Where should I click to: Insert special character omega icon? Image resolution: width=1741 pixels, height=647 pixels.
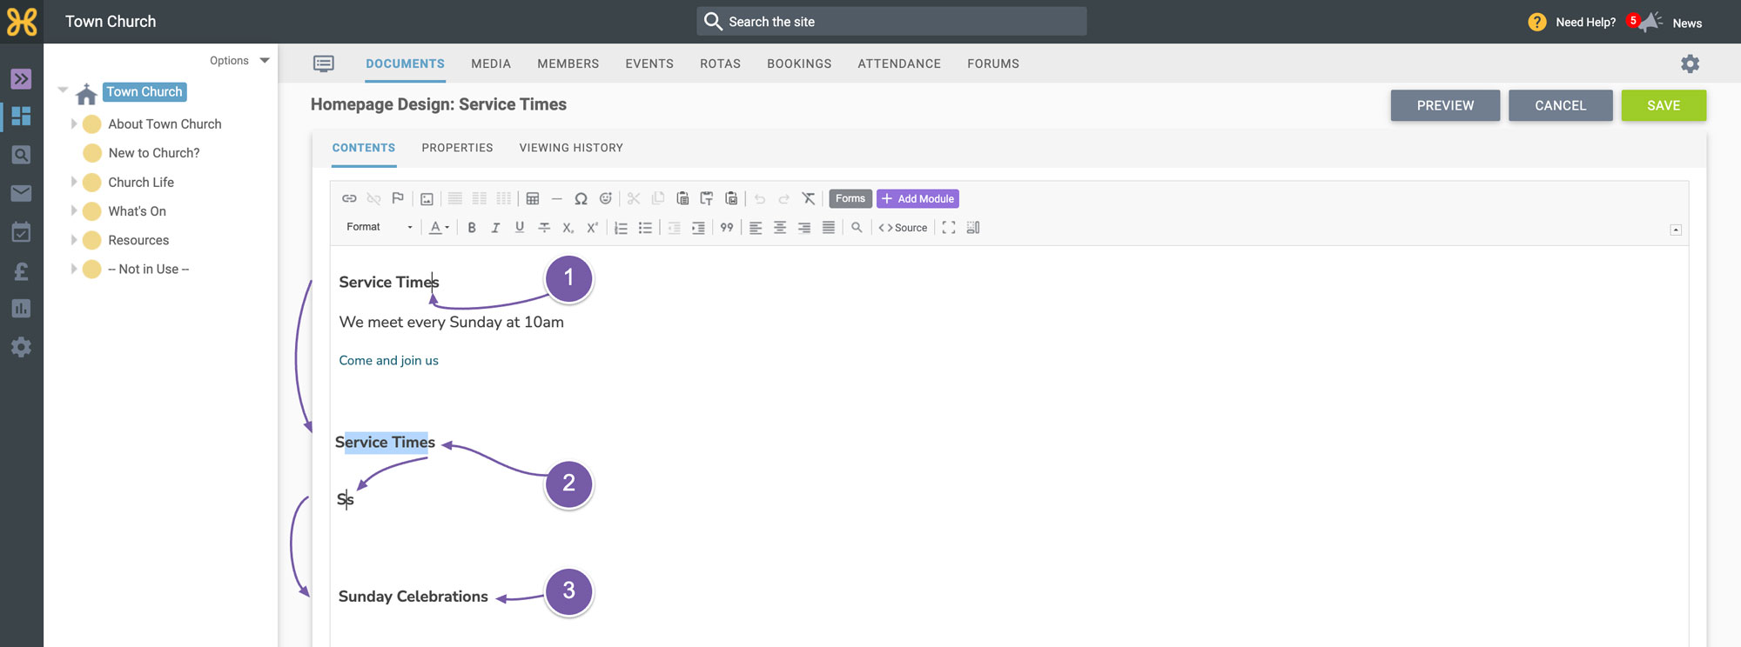tap(581, 199)
